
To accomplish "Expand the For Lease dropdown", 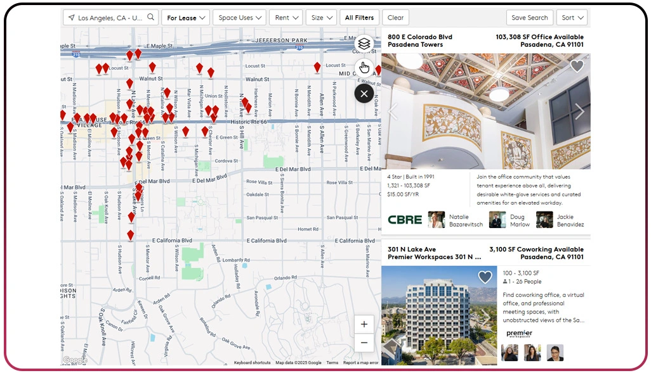I will point(186,18).
